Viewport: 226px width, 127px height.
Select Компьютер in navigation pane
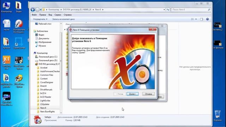pyautogui.click(x=42, y=53)
